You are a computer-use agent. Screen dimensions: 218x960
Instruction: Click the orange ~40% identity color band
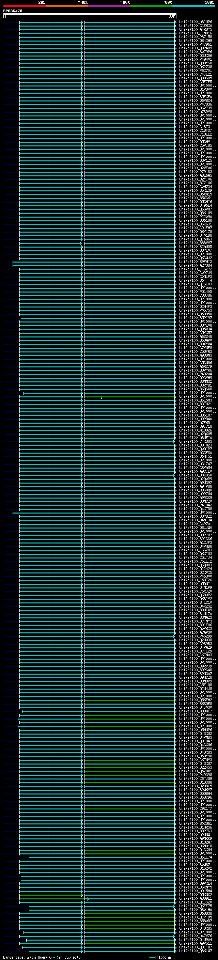click(x=67, y=6)
